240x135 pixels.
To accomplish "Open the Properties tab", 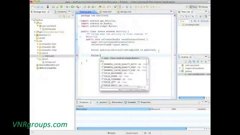I will pos(144,102).
